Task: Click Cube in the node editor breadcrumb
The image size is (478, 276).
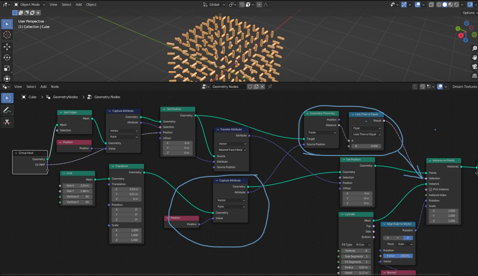Action: click(32, 97)
